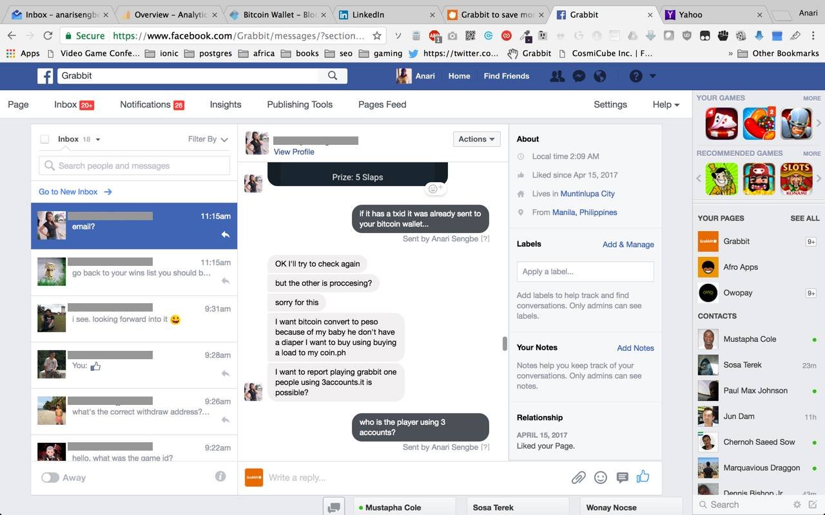Open the saved replies icon
The width and height of the screenshot is (825, 515).
pyautogui.click(x=622, y=478)
